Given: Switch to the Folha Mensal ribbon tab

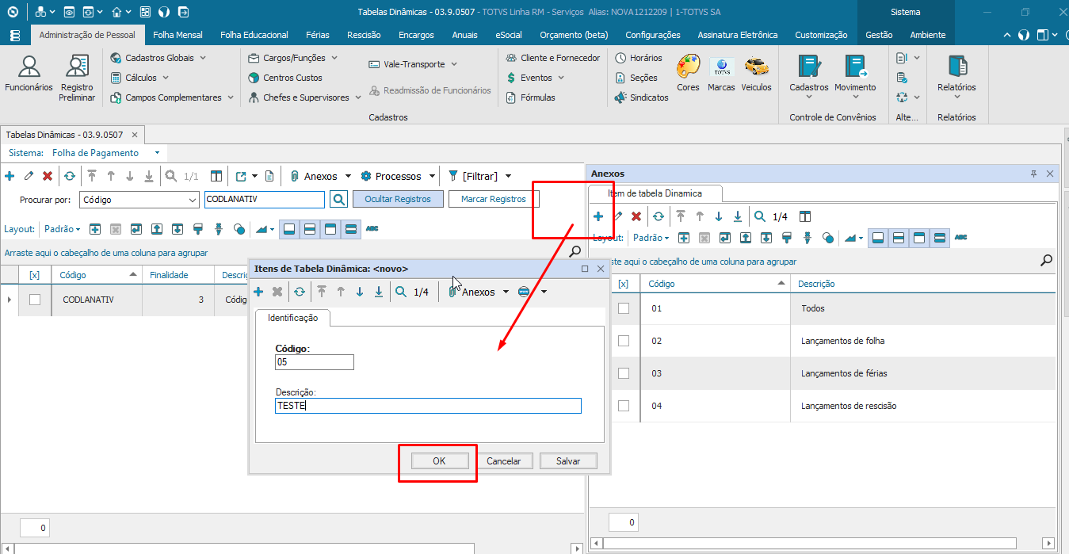Looking at the screenshot, I should pos(178,35).
